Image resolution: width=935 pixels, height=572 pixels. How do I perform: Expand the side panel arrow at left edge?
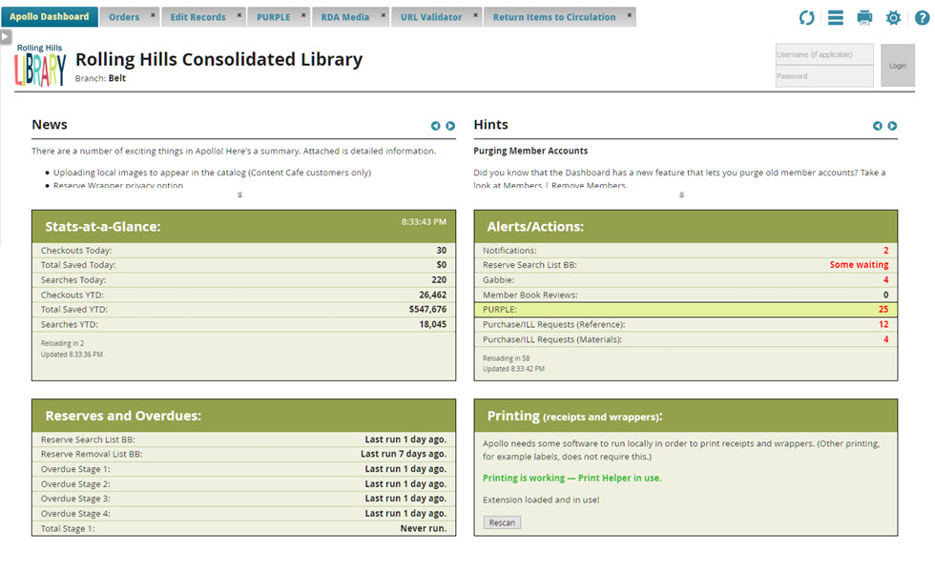pos(6,36)
